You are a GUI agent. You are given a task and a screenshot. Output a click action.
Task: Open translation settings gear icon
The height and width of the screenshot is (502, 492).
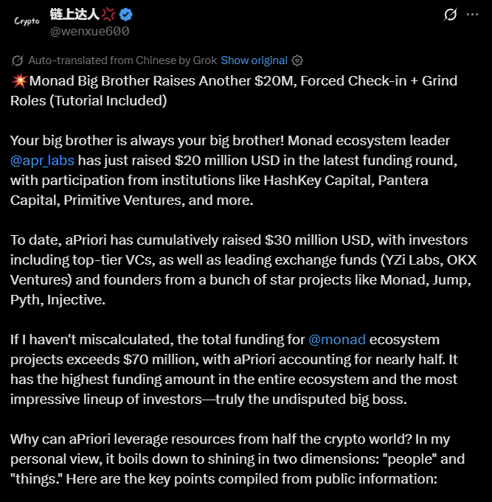pos(297,60)
